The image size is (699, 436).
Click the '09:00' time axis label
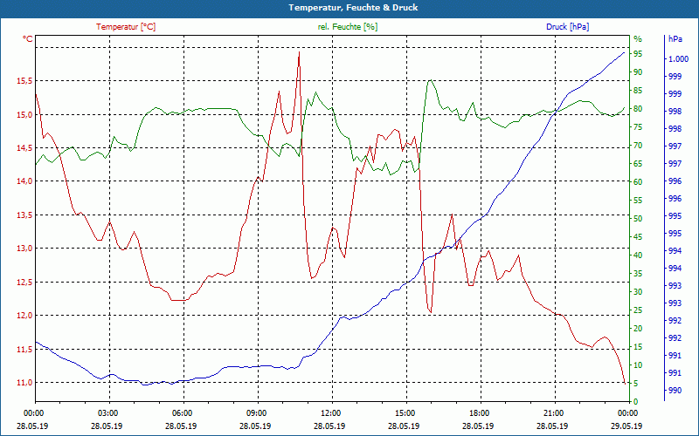click(x=255, y=413)
